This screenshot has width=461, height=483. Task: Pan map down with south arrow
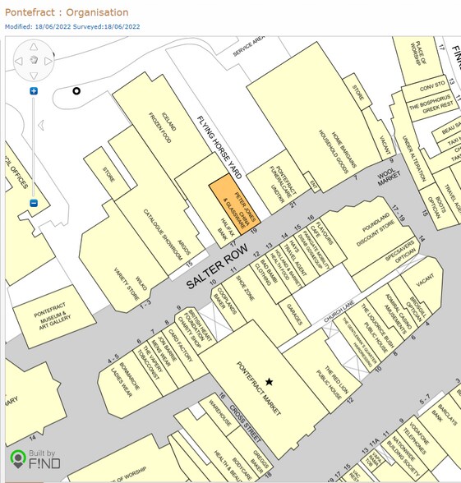[x=34, y=76]
